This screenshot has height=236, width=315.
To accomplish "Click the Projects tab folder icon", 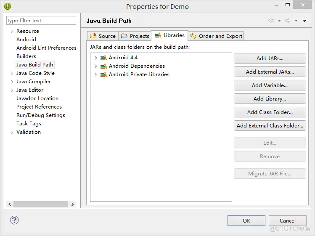I will (124, 36).
